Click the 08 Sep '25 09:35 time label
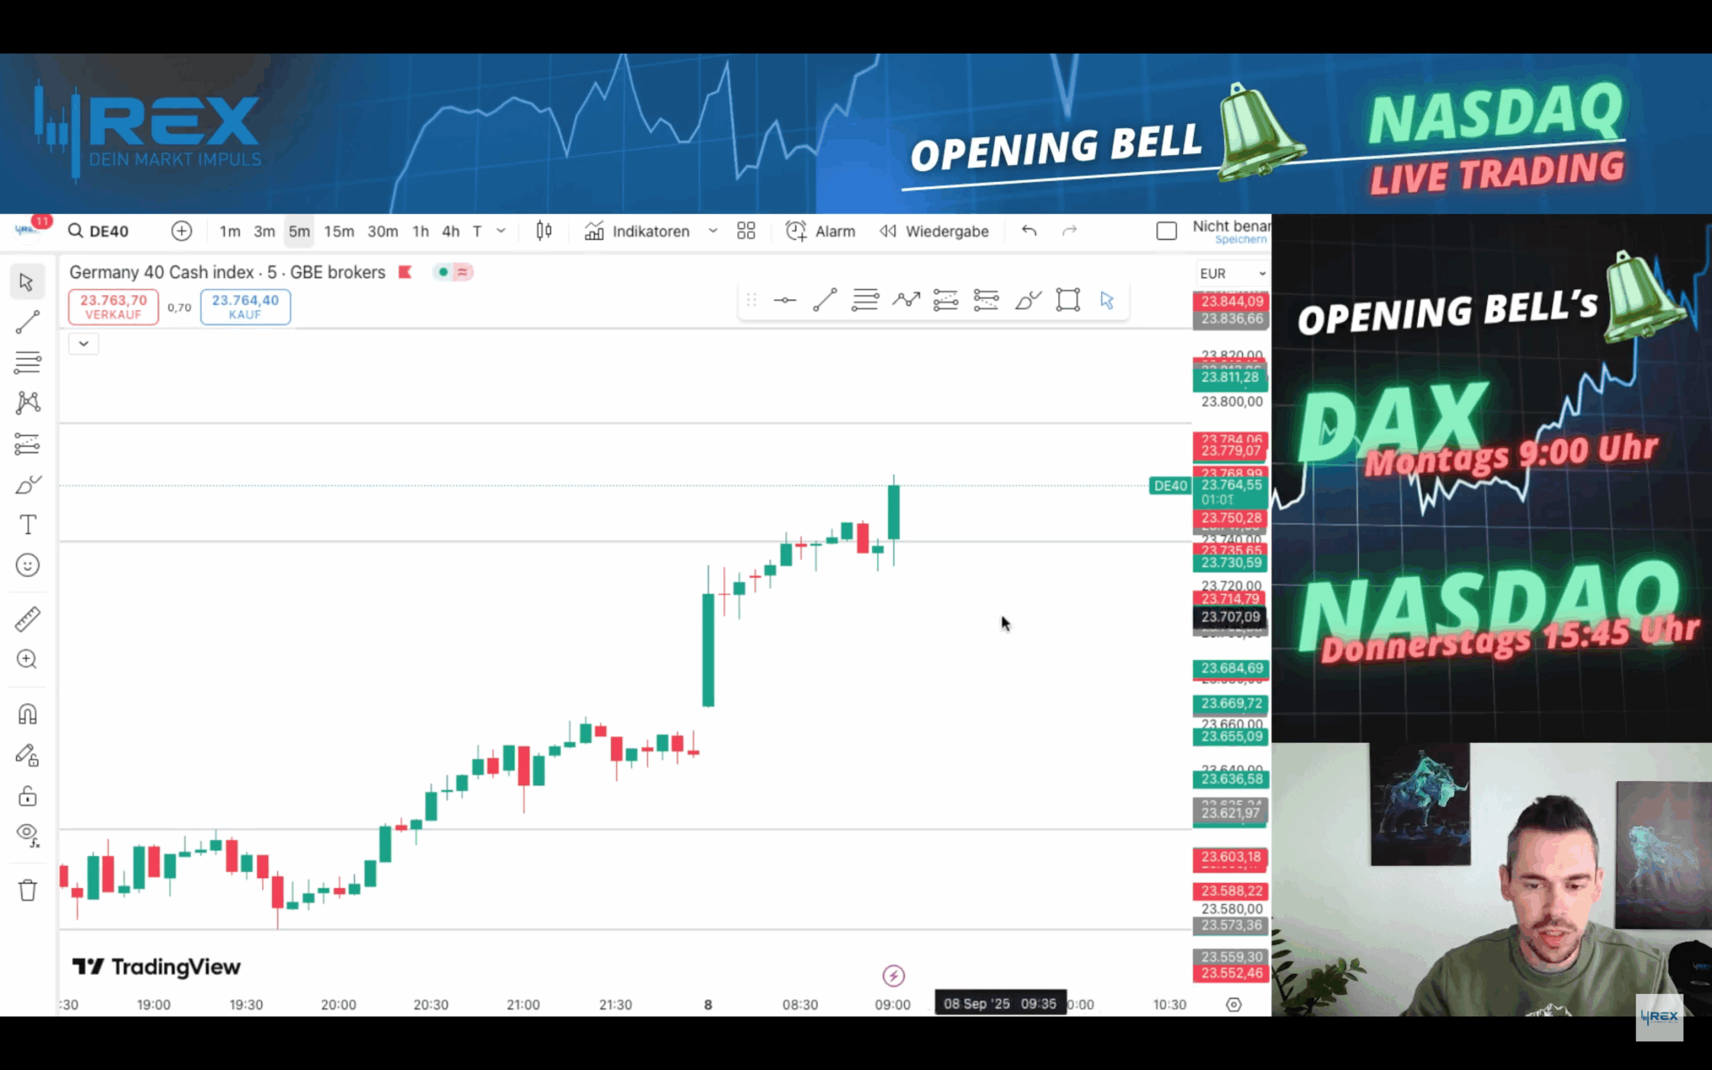This screenshot has width=1712, height=1070. tap(1000, 1004)
